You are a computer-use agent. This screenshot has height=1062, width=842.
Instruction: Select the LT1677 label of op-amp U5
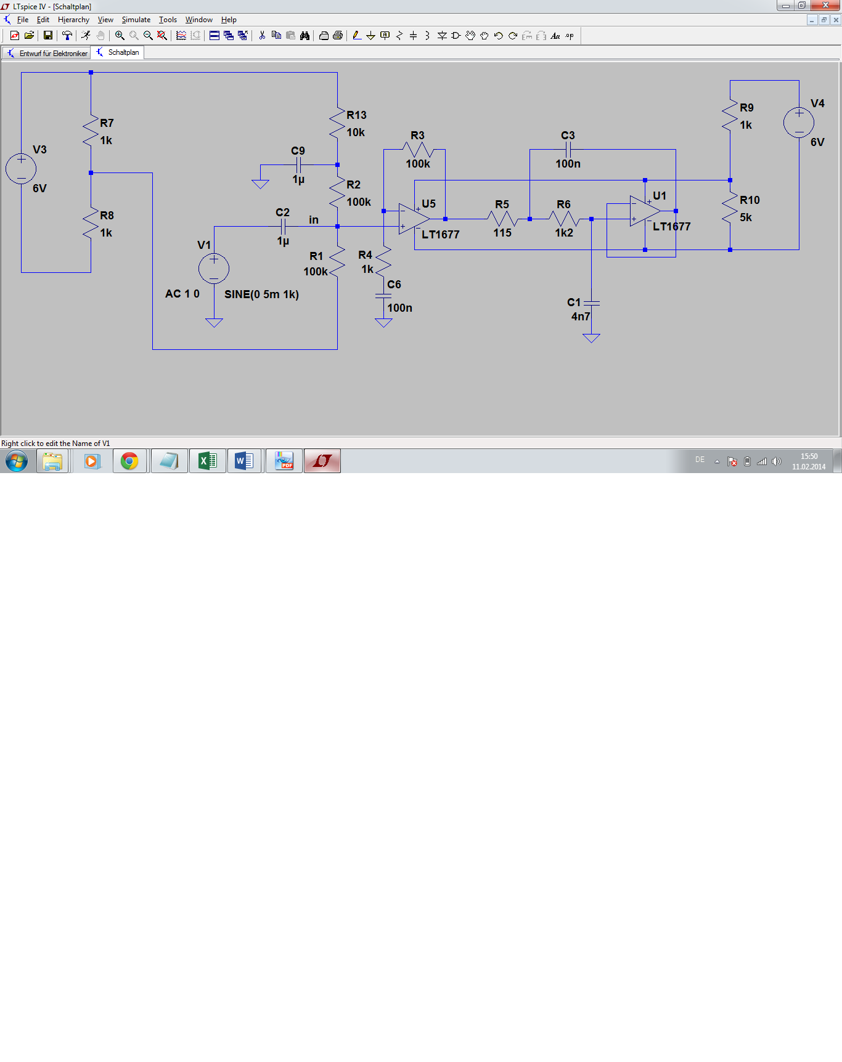tap(441, 235)
